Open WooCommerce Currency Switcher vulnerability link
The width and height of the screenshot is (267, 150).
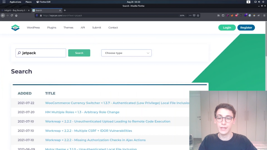click(x=117, y=103)
